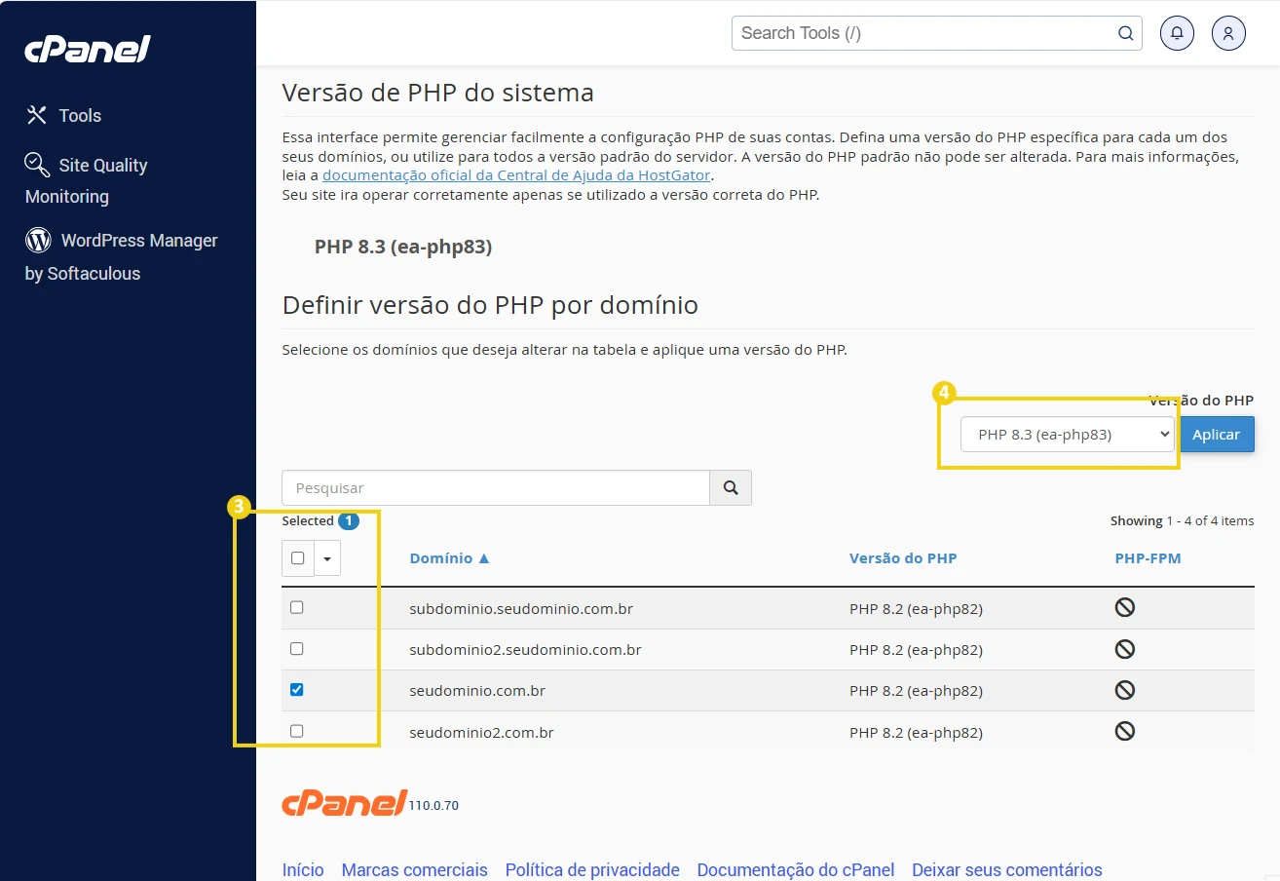
Task: Click the wrench icon next to Tools
Action: click(36, 115)
